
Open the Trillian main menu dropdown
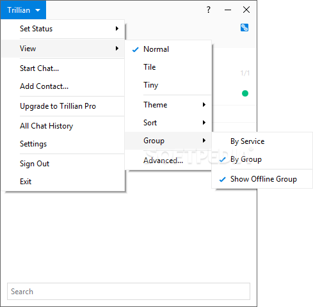point(23,10)
